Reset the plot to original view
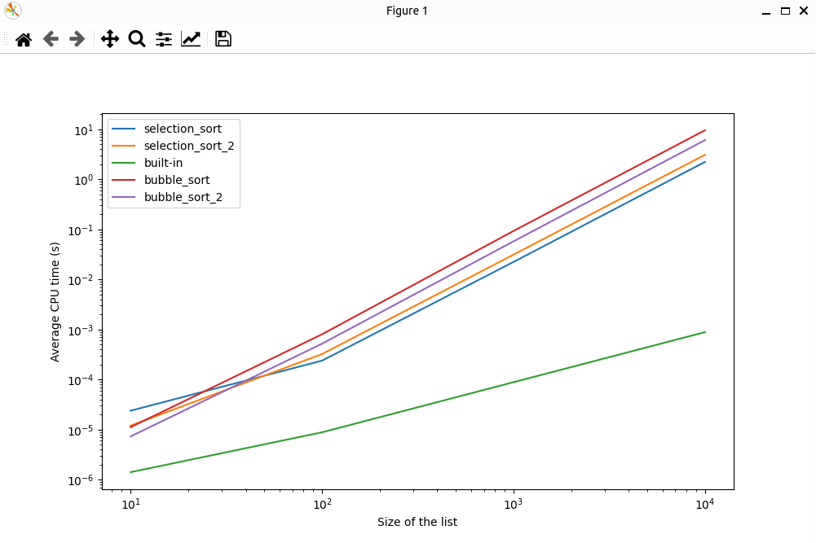This screenshot has width=816, height=543. (24, 39)
